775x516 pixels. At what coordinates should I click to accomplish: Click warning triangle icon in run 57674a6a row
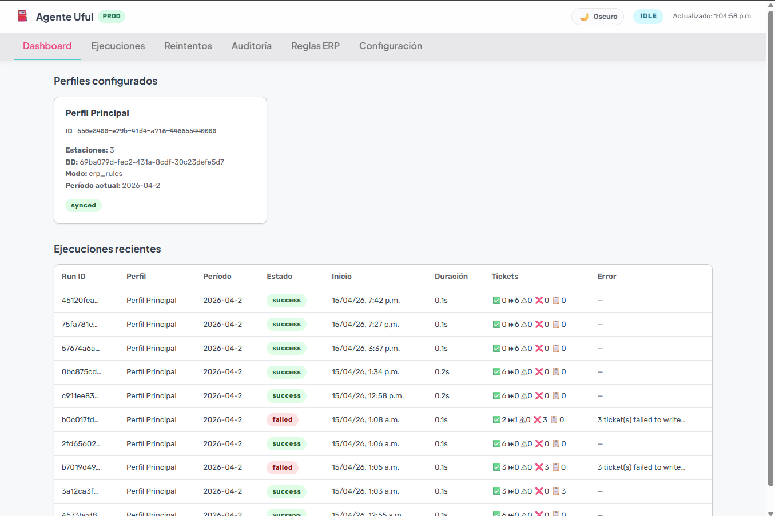pyautogui.click(x=524, y=349)
